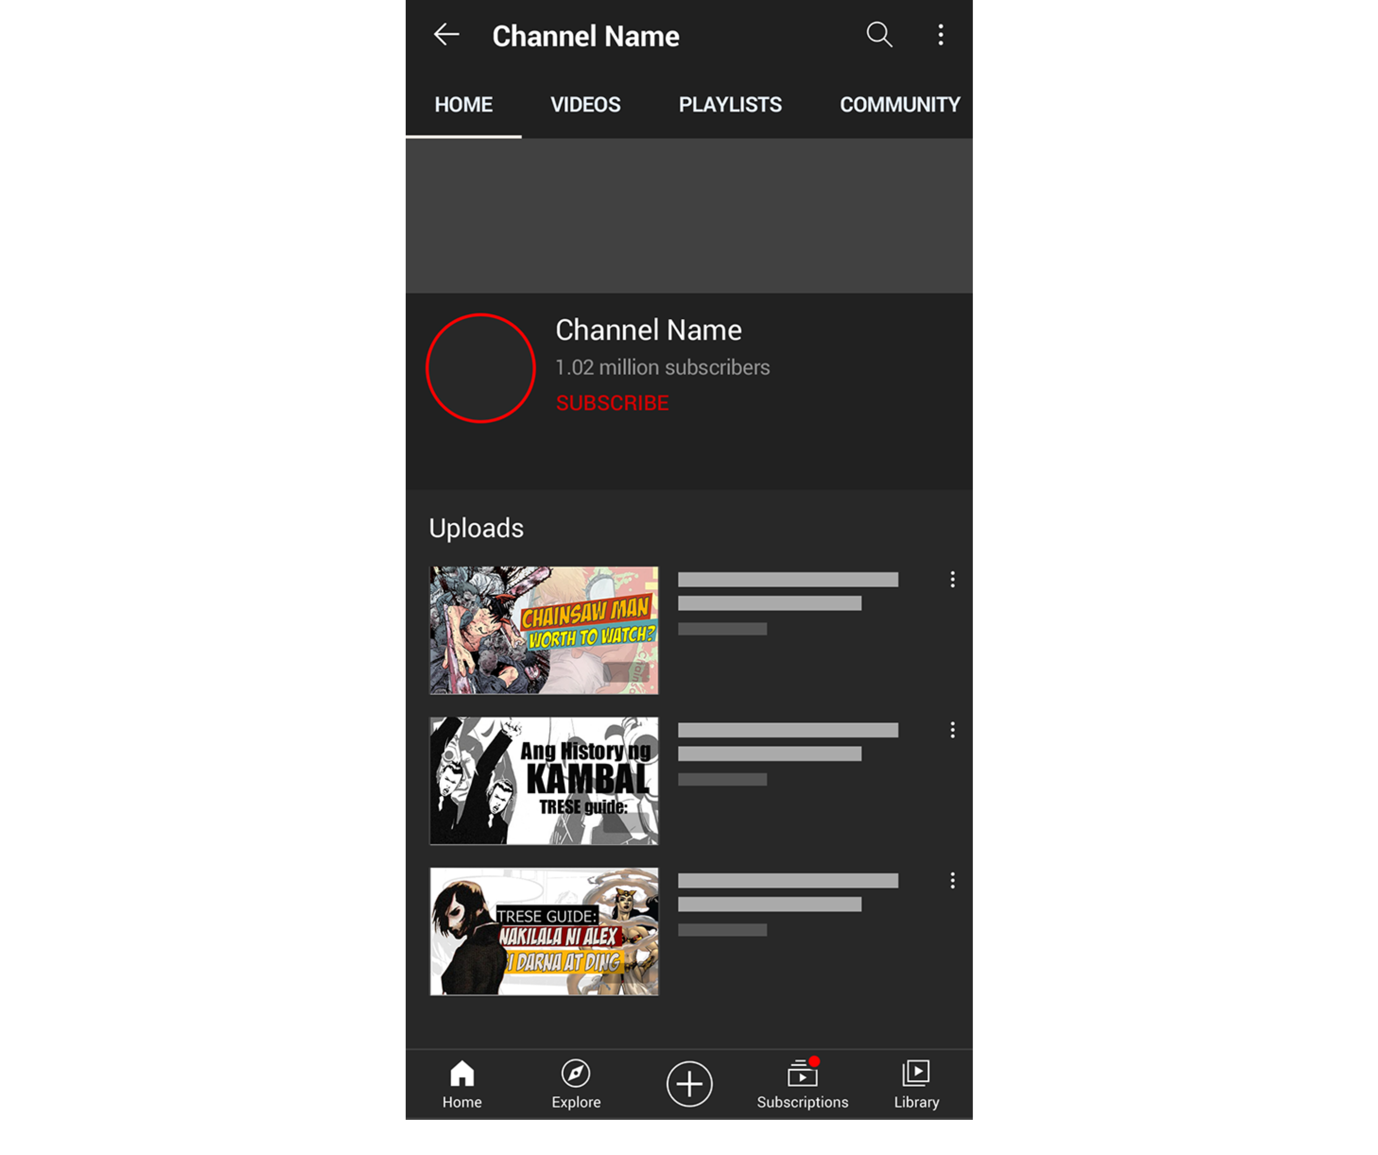Image resolution: width=1378 pixels, height=1155 pixels.
Task: Open the Nakilala ni Alex video thumbnail
Action: (544, 931)
